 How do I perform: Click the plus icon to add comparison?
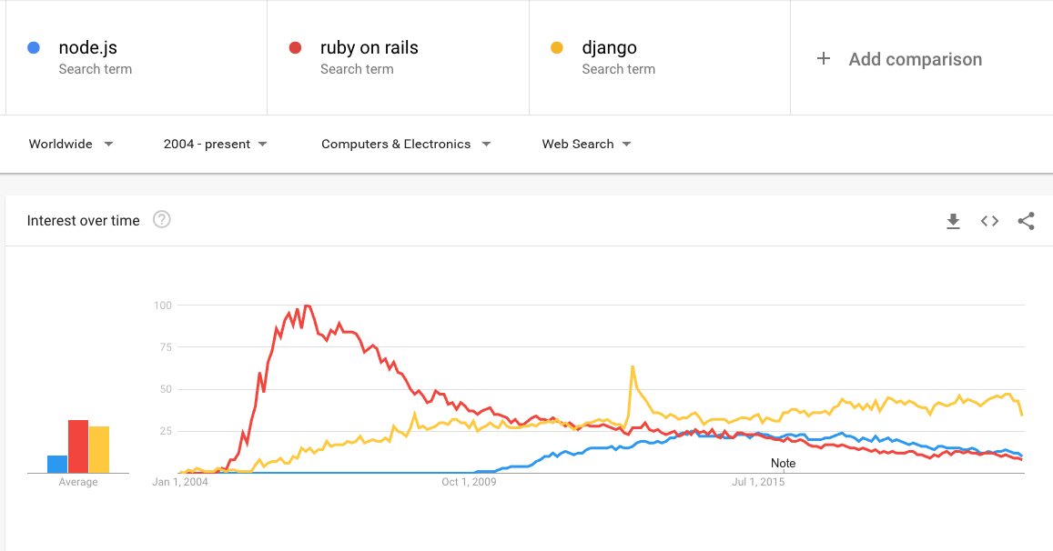coord(824,59)
